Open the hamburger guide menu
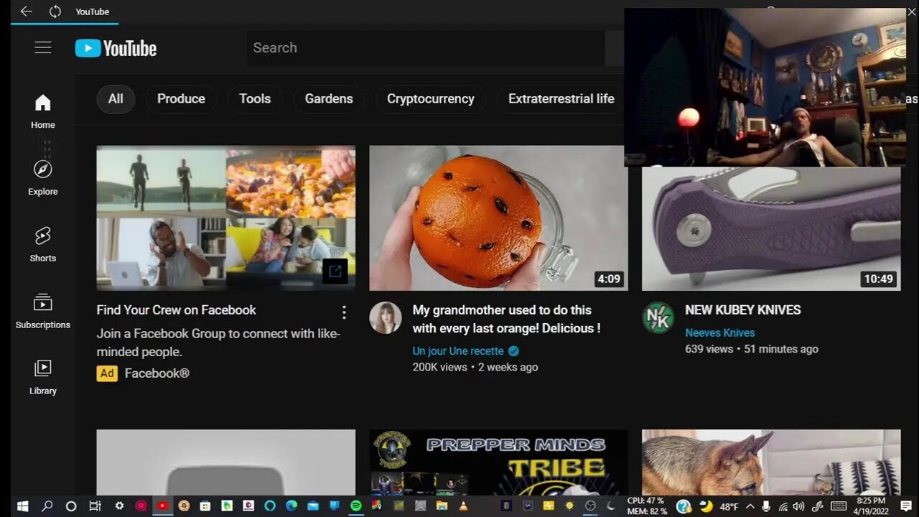This screenshot has width=919, height=517. [43, 47]
